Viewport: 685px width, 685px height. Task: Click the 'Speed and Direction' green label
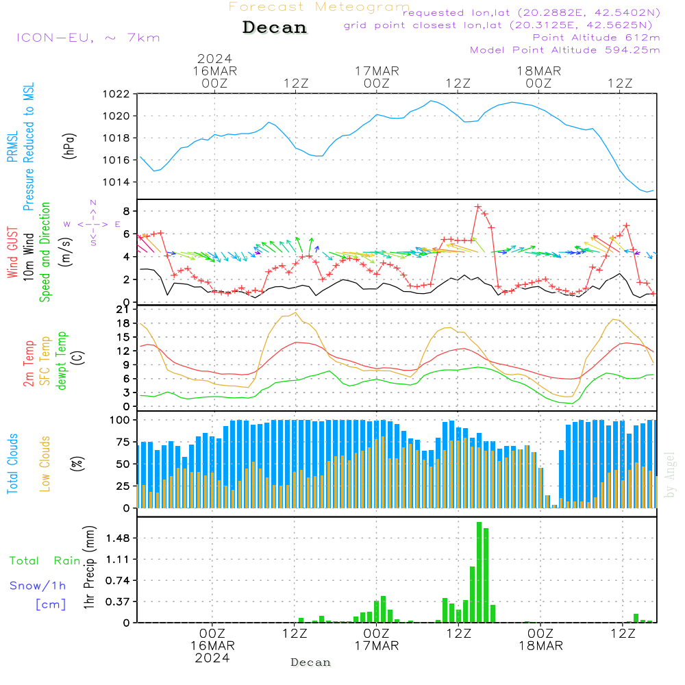click(45, 252)
